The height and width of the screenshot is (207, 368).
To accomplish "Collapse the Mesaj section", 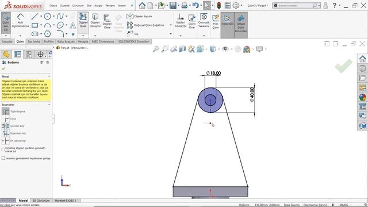I will coord(49,76).
